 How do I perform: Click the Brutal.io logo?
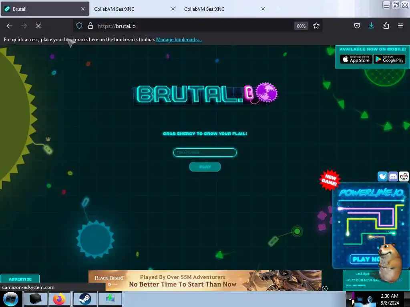205,94
